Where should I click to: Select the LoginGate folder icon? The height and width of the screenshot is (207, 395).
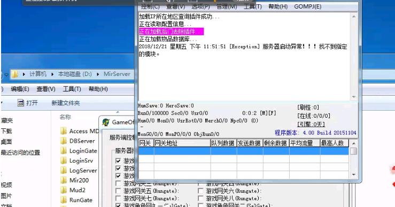pyautogui.click(x=64, y=151)
